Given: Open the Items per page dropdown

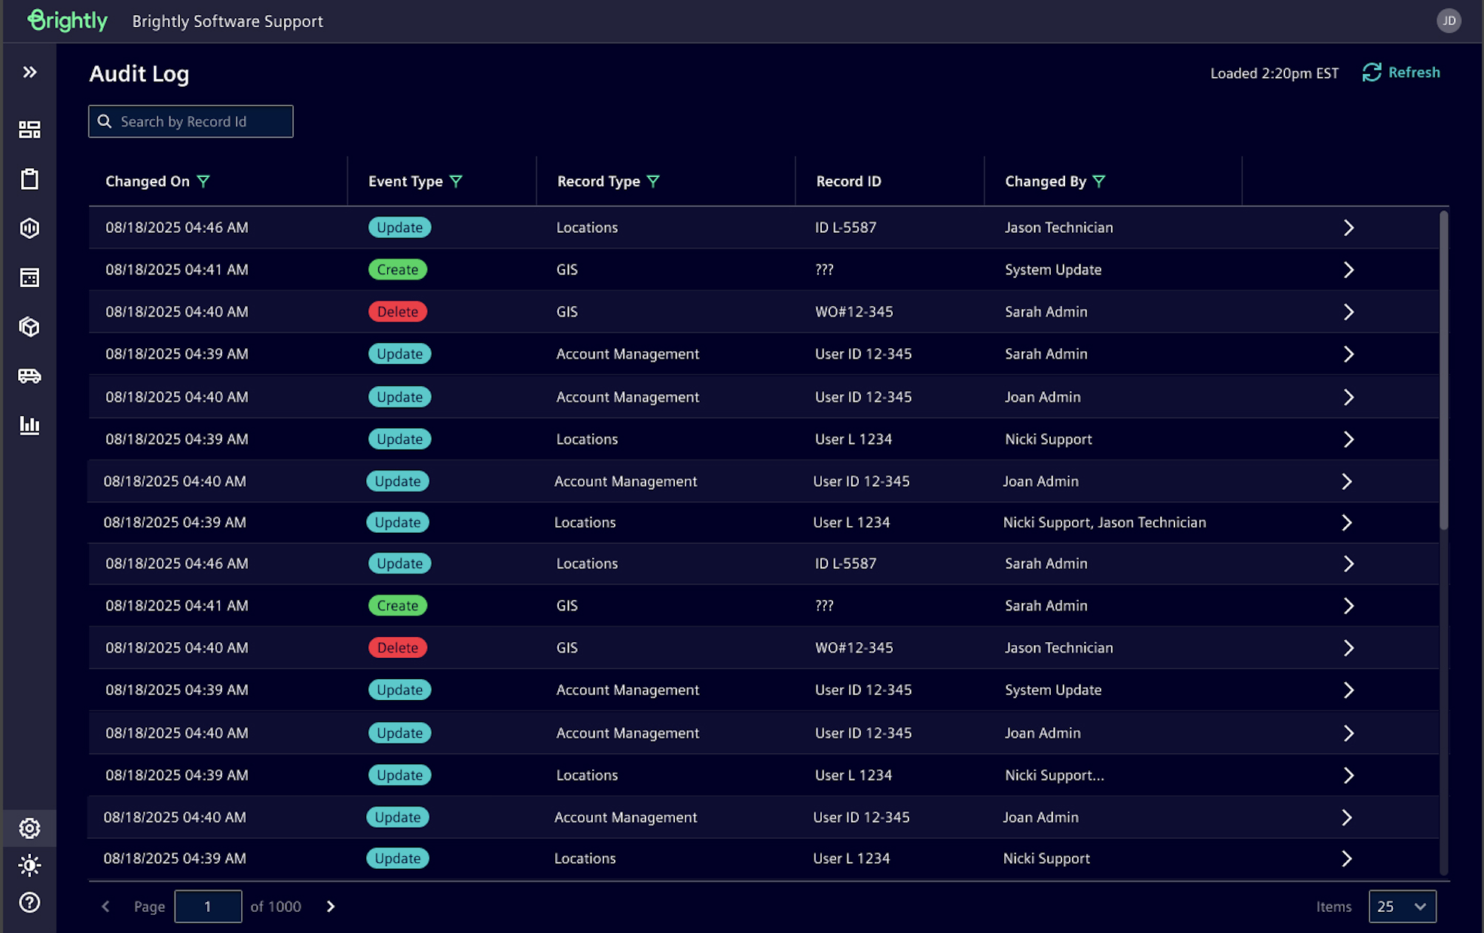Looking at the screenshot, I should [x=1402, y=907].
